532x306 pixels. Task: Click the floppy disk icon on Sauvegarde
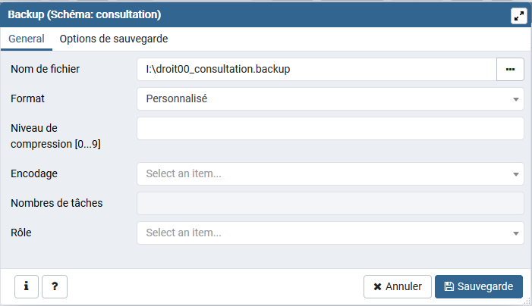(x=449, y=286)
